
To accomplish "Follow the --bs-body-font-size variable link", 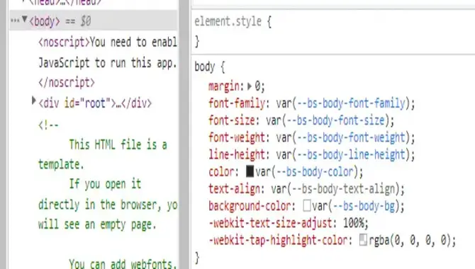I will tap(336, 121).
